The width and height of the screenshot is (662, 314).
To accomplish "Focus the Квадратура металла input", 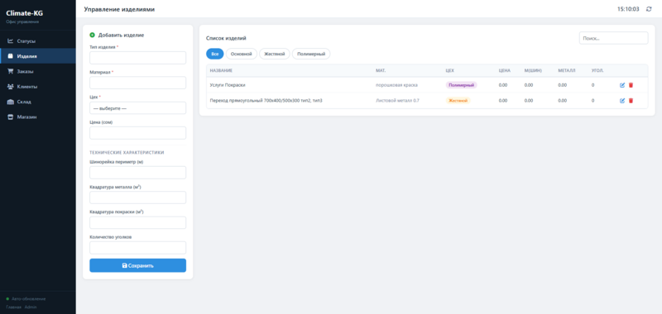I will 137,197.
